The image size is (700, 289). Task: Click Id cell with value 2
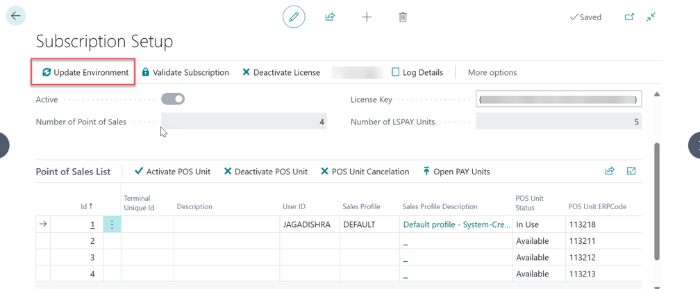[77, 241]
